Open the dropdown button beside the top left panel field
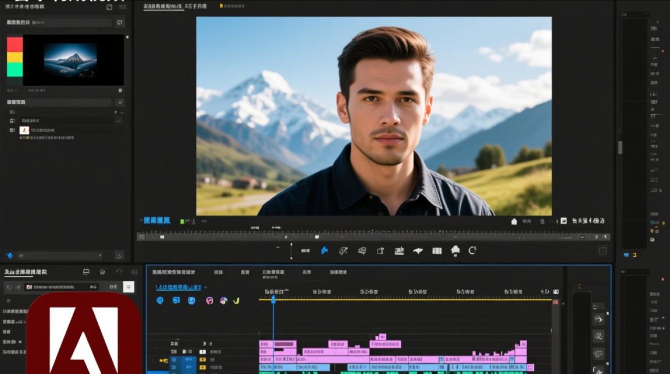 point(120,23)
